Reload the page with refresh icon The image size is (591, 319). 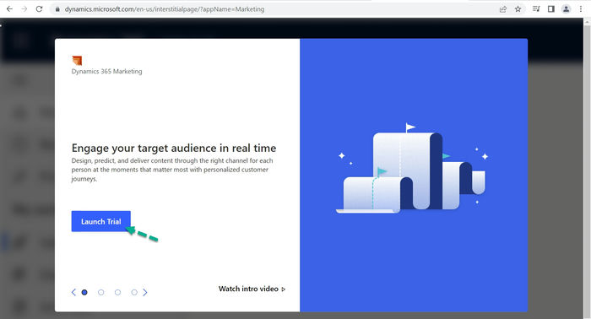39,9
